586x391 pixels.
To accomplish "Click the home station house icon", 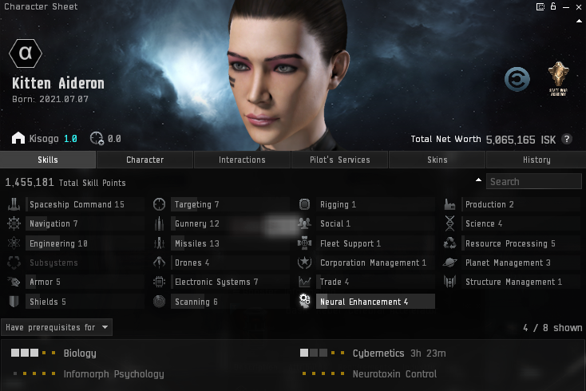I will point(18,138).
